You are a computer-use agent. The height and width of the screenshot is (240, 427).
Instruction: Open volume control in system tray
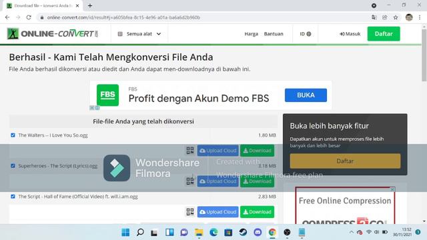[x=376, y=233]
